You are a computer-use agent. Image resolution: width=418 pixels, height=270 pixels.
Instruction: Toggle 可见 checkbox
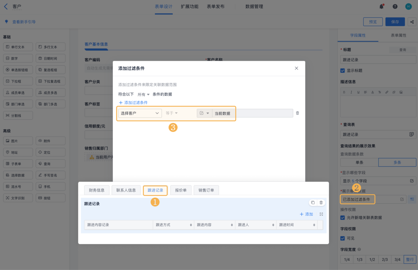click(342, 238)
